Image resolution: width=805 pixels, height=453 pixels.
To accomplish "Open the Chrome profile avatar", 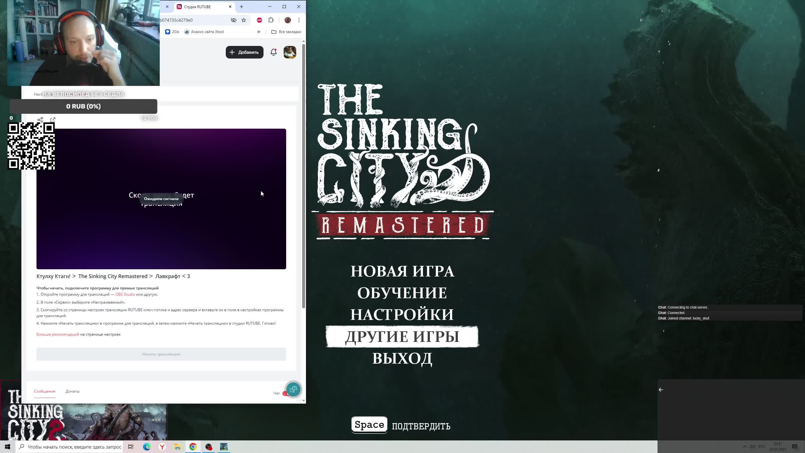I will pyautogui.click(x=288, y=20).
